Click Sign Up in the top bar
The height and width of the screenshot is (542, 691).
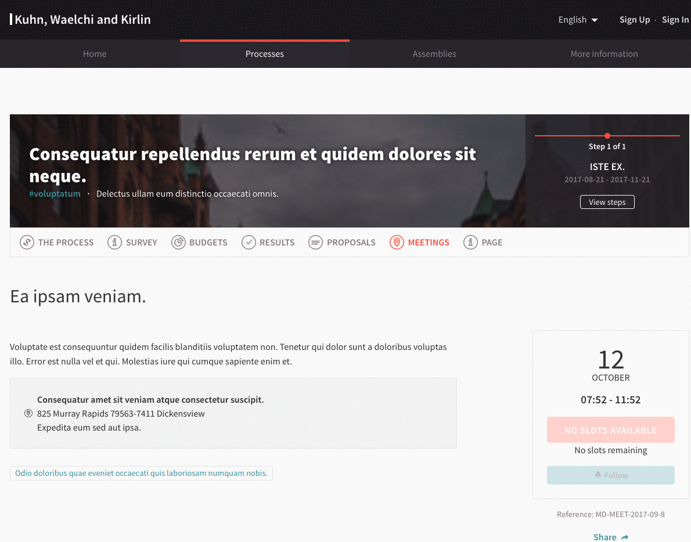pos(635,19)
